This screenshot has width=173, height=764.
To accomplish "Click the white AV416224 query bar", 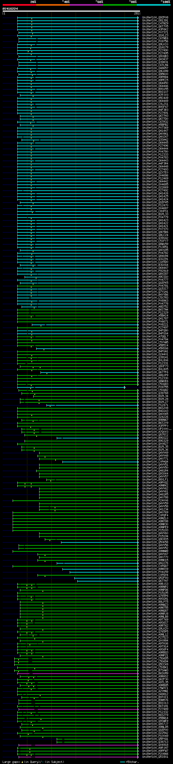I will 71,11.
